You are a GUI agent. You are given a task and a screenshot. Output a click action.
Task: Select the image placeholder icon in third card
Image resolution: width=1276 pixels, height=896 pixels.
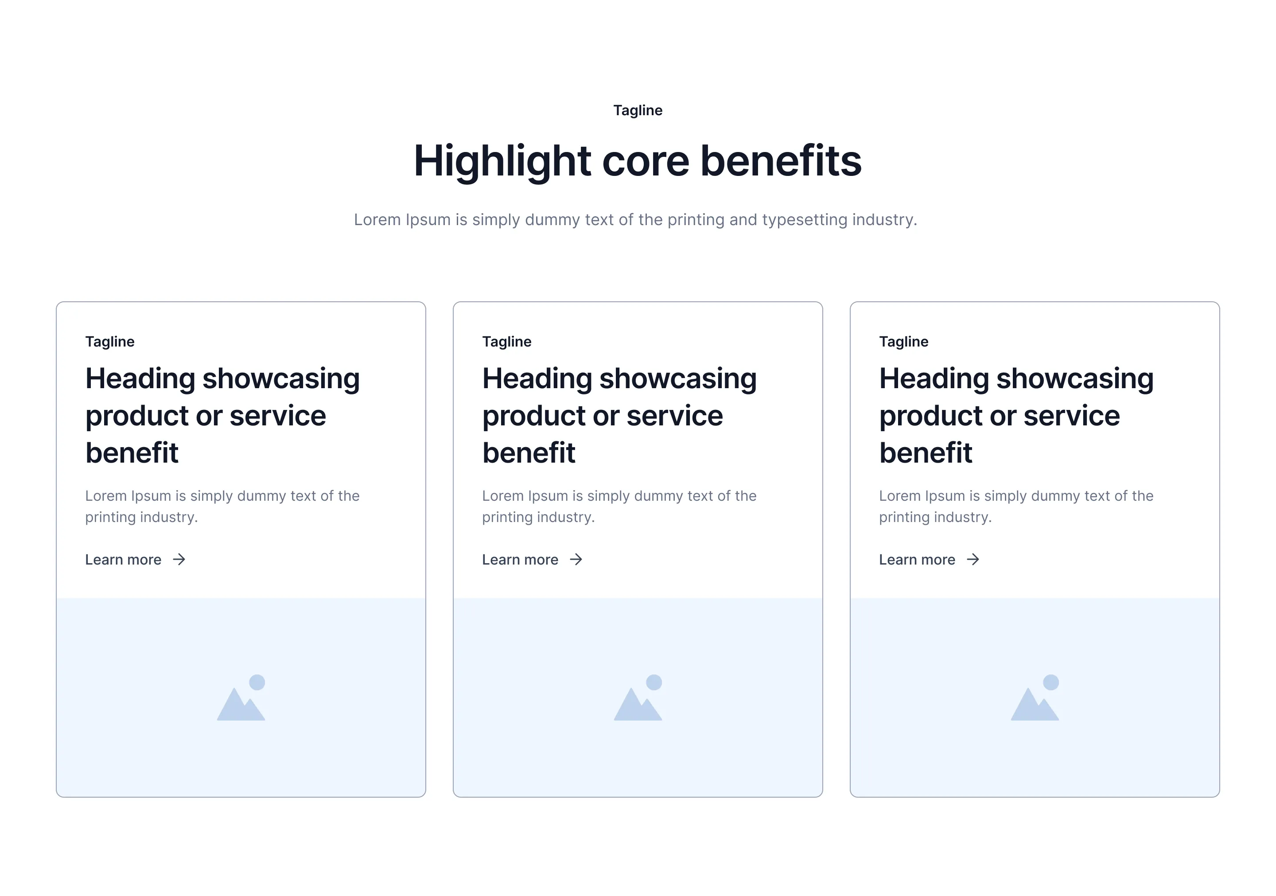coord(1035,697)
